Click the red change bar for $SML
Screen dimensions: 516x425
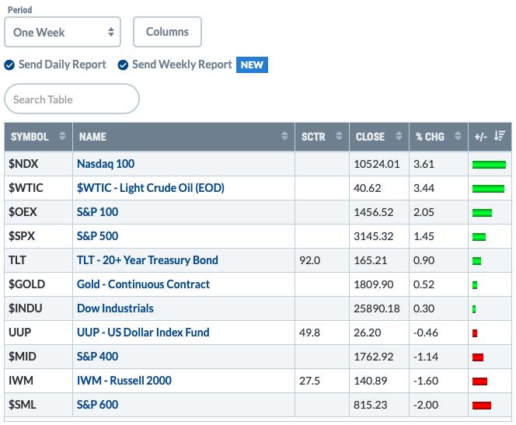pyautogui.click(x=482, y=406)
